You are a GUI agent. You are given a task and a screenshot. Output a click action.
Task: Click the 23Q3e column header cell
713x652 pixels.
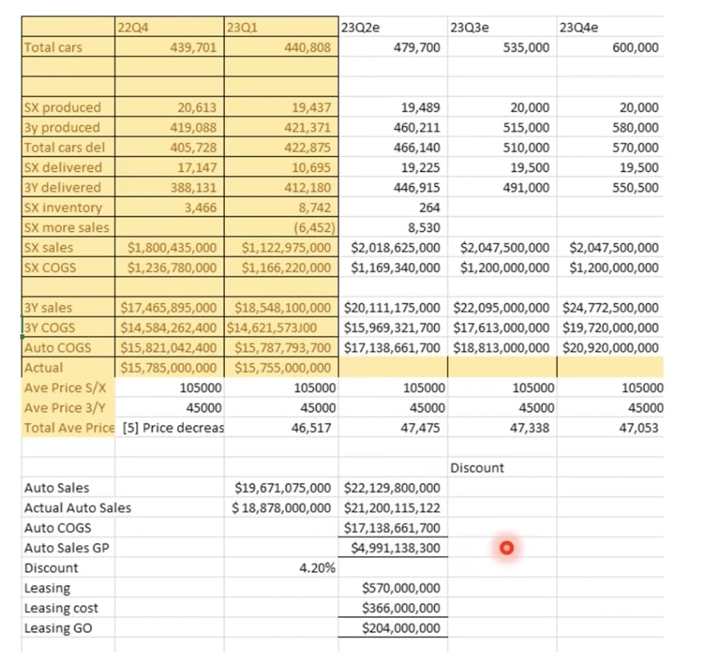coord(502,28)
